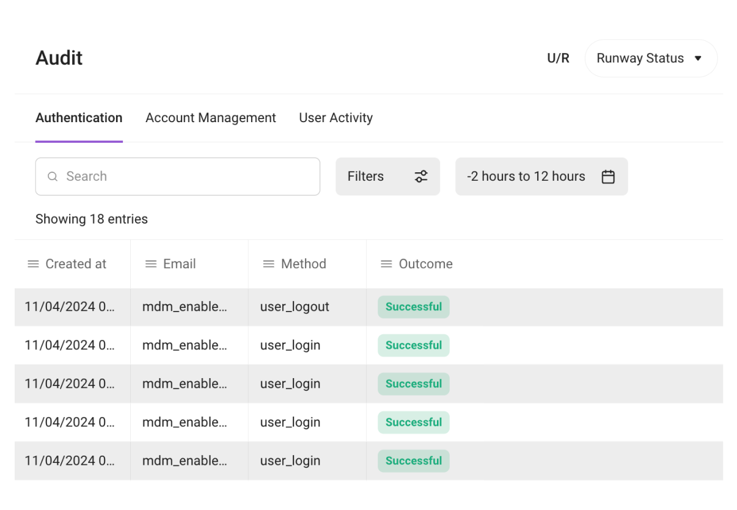Expand the Runway Status dropdown
This screenshot has width=737, height=510.
[x=650, y=59]
